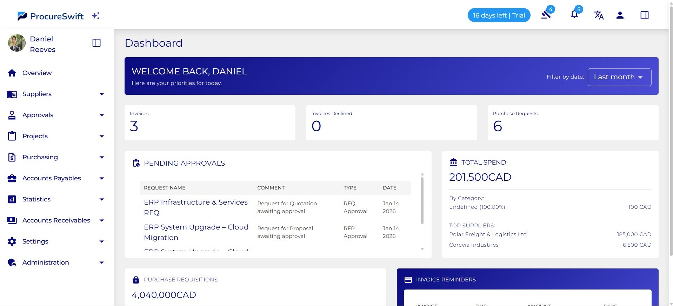Click undefined (100.00%) category entry
This screenshot has width=673, height=306.
[477, 207]
